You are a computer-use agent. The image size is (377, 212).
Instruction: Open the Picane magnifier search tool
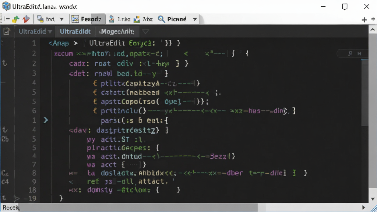coord(172,19)
